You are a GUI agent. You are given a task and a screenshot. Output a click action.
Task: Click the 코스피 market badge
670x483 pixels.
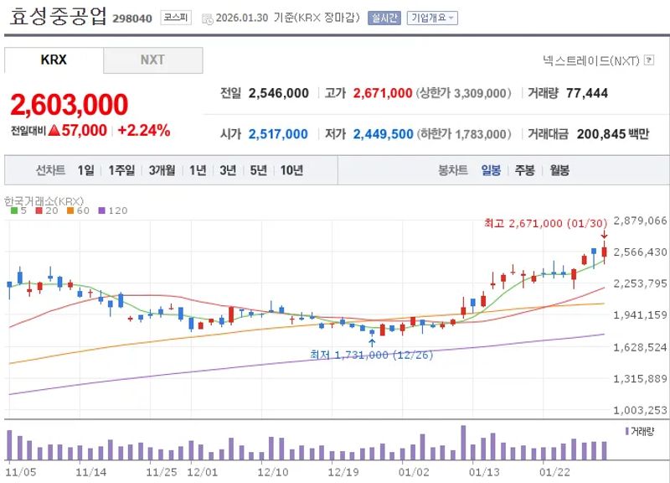tap(176, 18)
